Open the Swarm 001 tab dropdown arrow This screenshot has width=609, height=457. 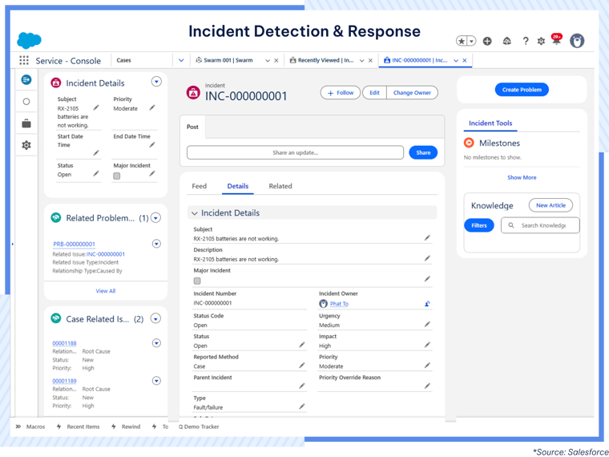[268, 61]
